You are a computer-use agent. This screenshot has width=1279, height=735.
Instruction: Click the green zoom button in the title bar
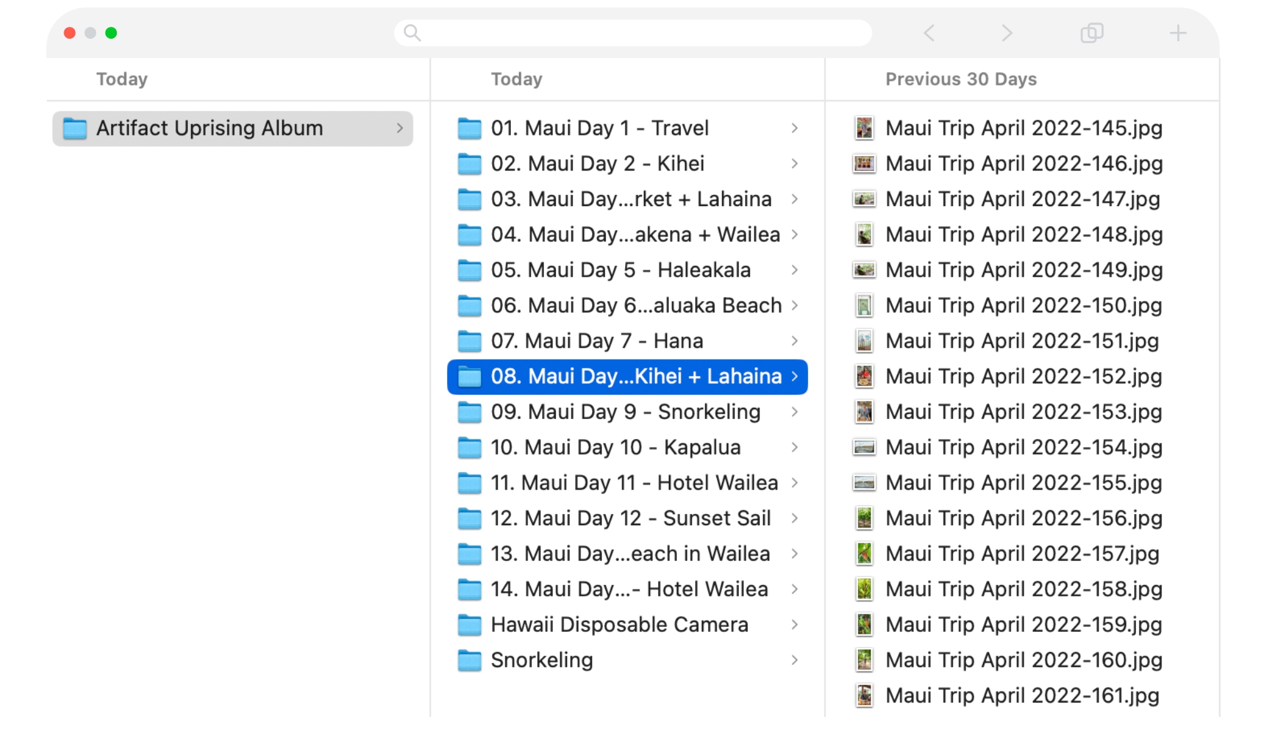pos(112,33)
